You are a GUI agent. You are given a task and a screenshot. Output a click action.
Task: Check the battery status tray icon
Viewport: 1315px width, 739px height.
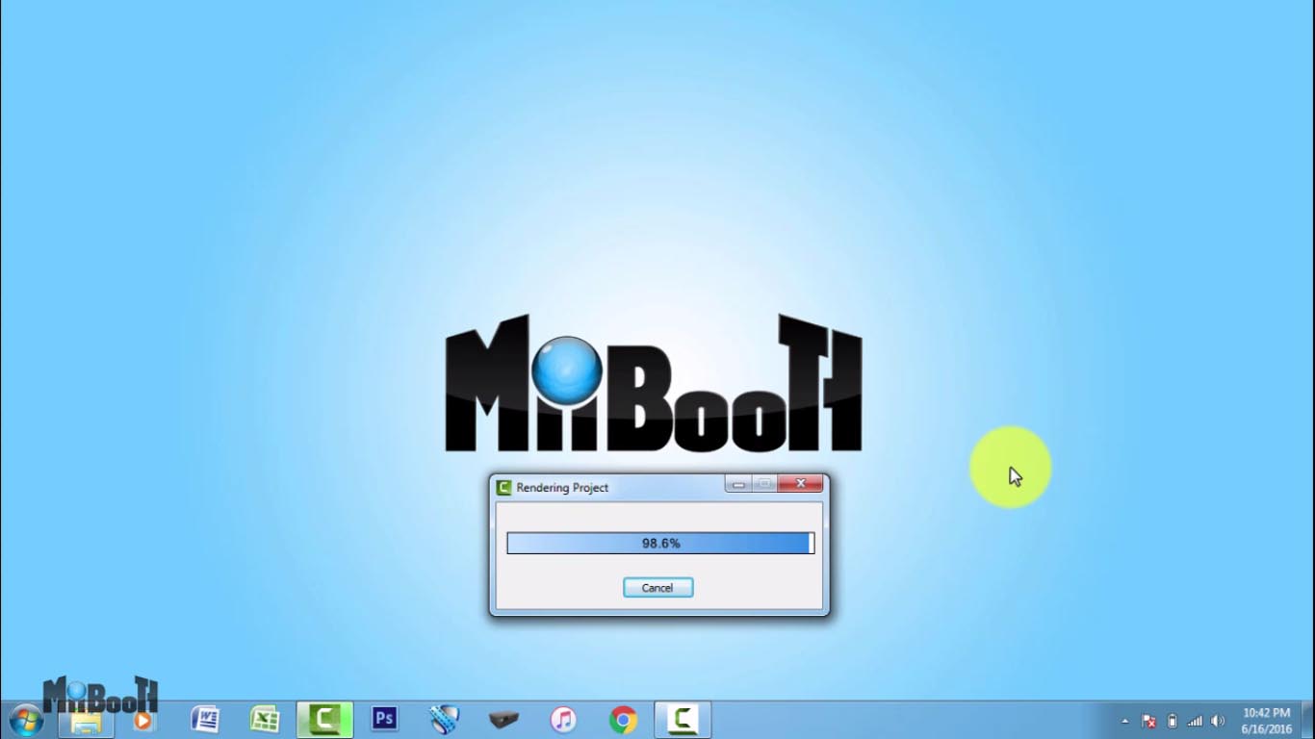click(1172, 721)
